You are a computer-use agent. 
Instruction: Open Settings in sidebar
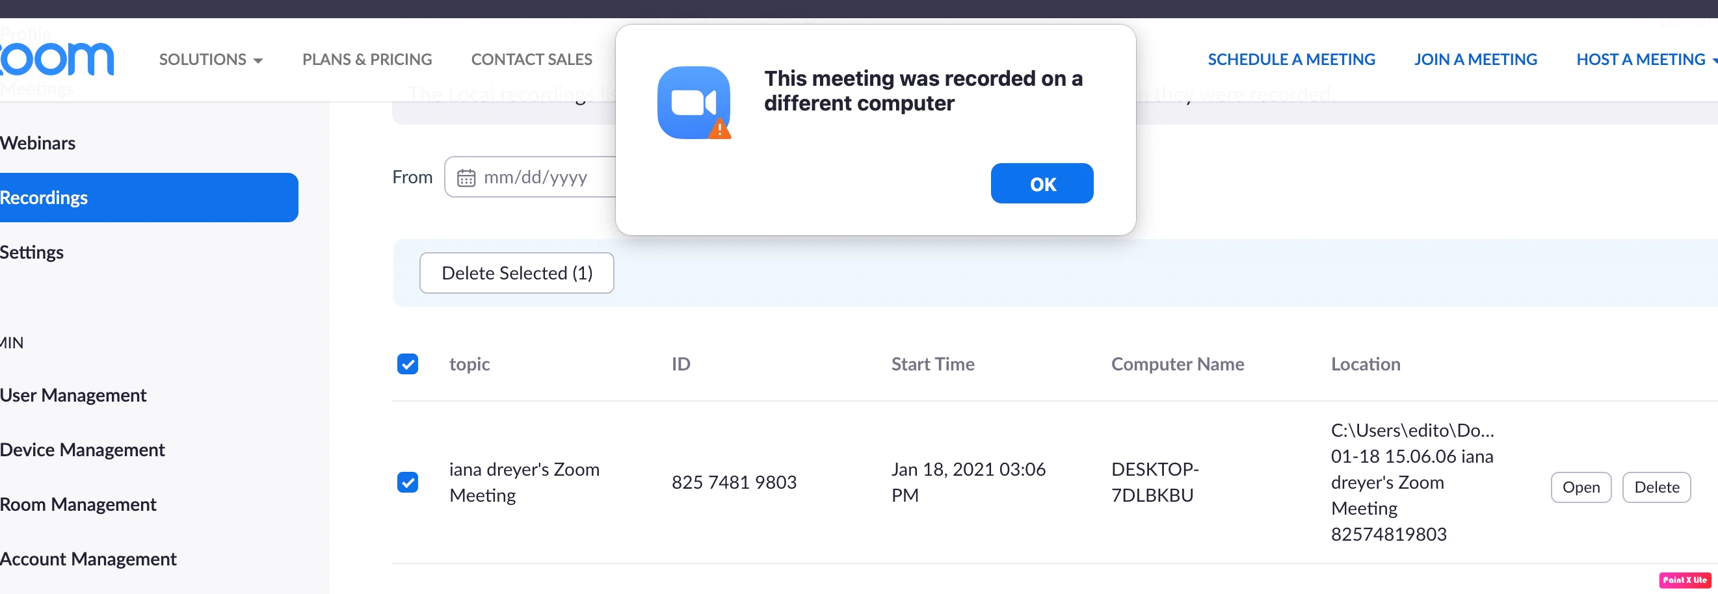pos(32,252)
